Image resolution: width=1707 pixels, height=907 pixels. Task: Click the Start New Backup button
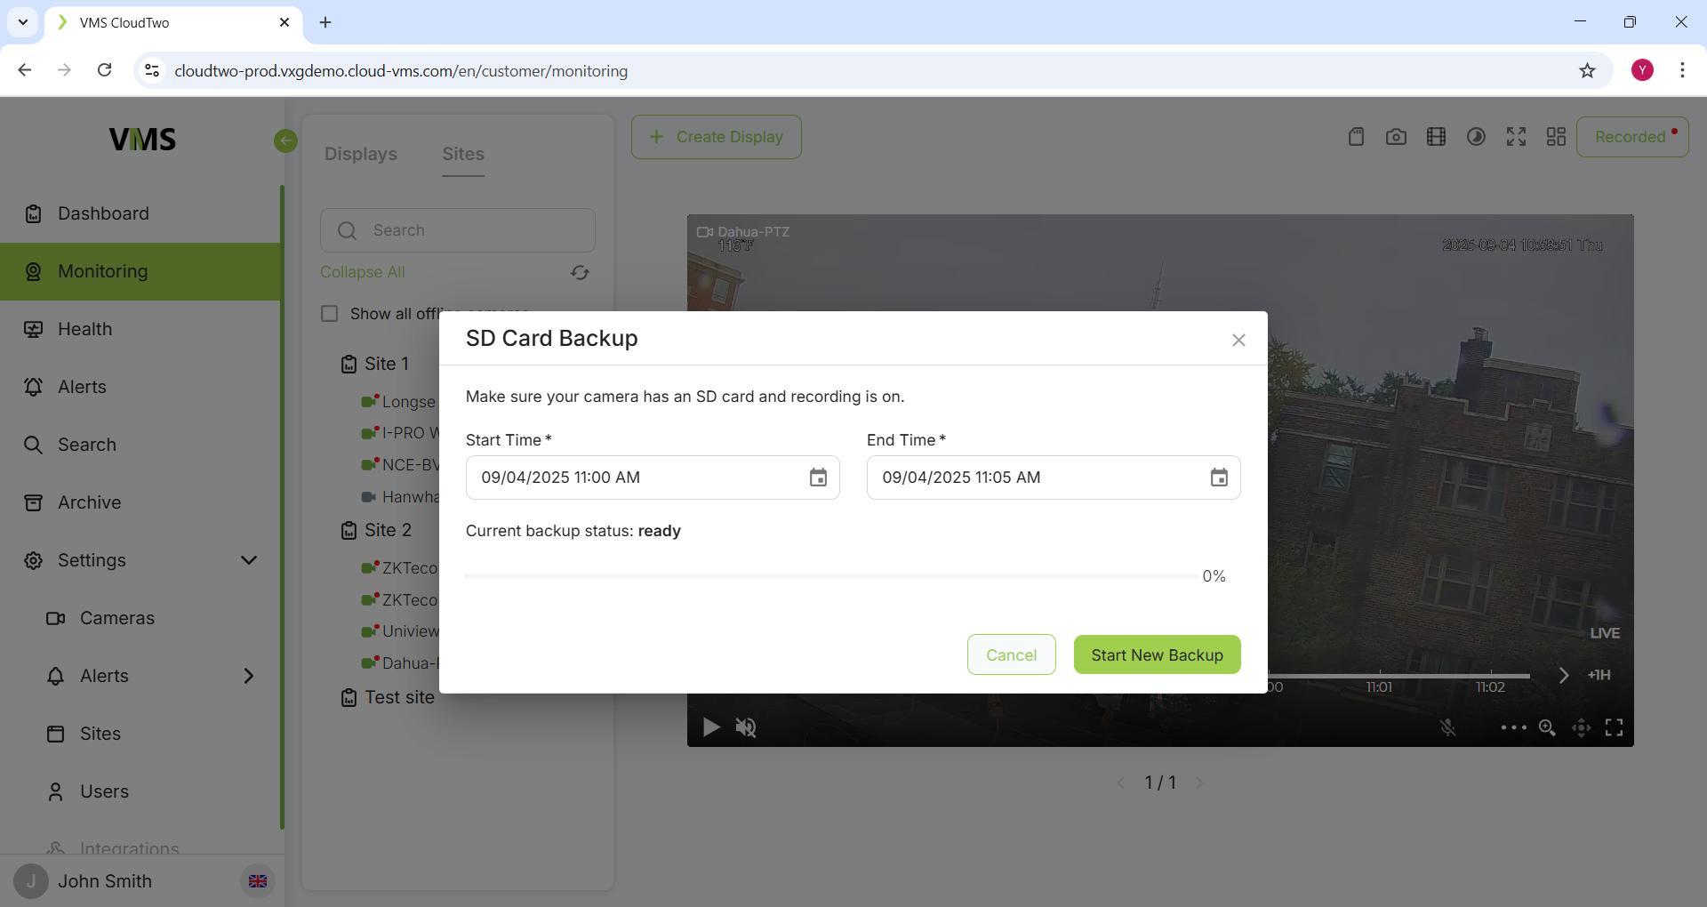(x=1157, y=655)
